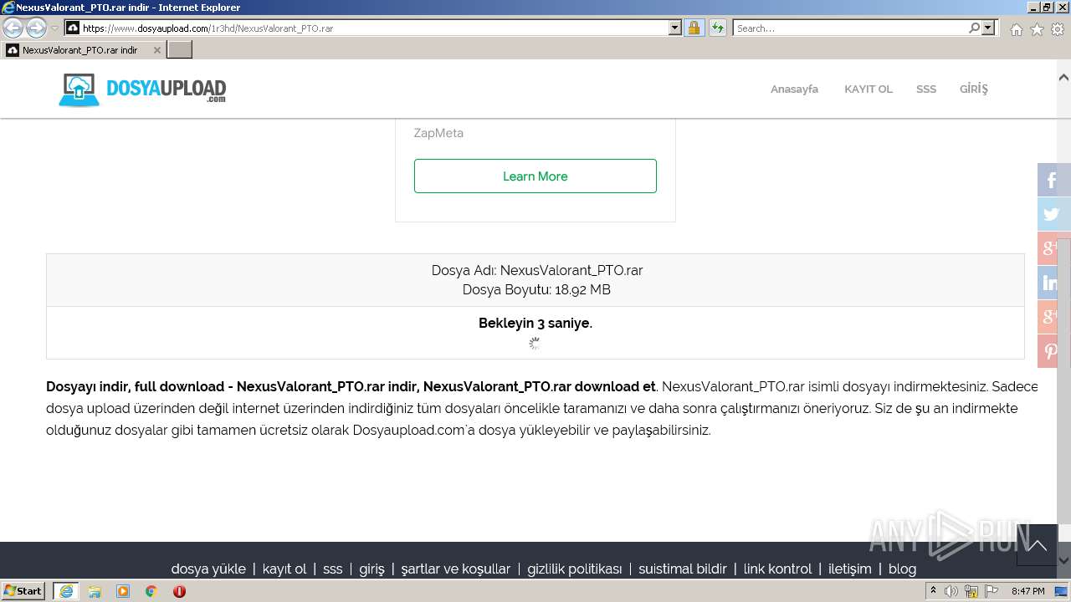Image resolution: width=1071 pixels, height=602 pixels.
Task: Open the red Opera taskbar icon
Action: click(x=179, y=591)
